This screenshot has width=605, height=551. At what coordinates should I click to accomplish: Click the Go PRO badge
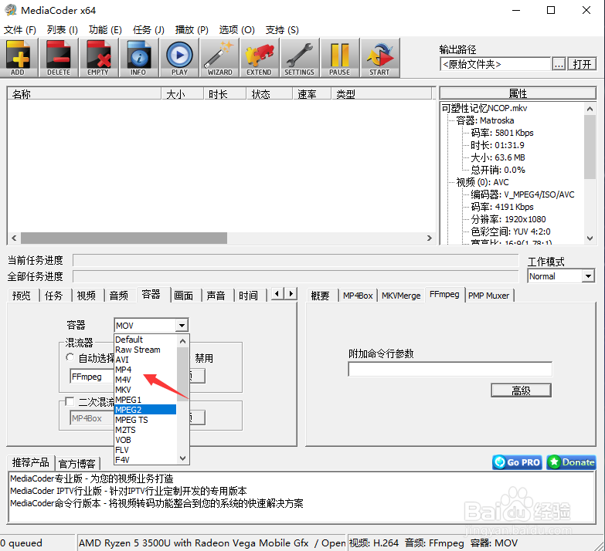pos(517,462)
